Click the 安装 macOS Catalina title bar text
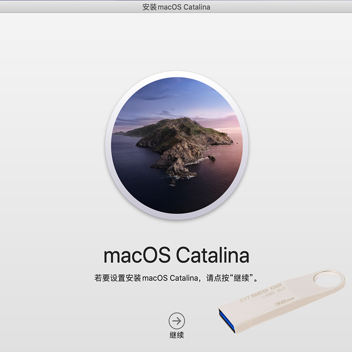The image size is (352, 352). (176, 7)
